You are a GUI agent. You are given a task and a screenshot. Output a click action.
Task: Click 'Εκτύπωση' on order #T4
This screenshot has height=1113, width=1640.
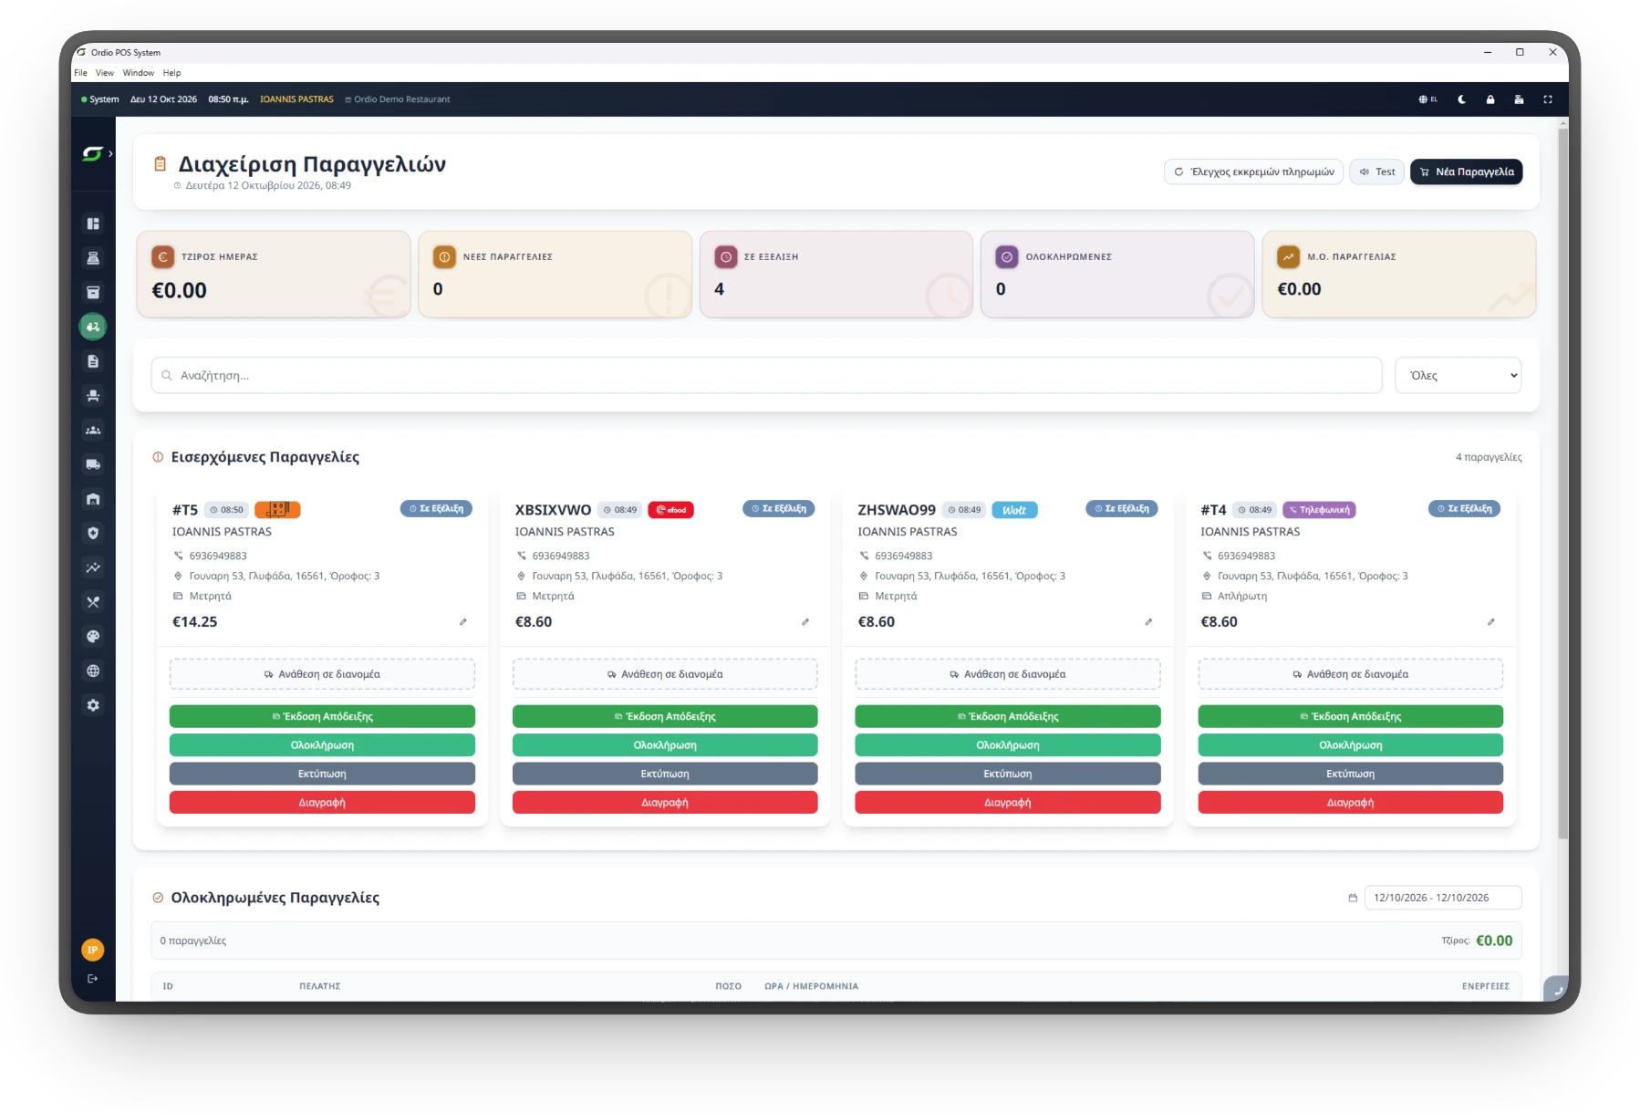pos(1351,774)
